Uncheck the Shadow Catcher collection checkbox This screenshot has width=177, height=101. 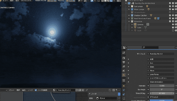coord(170,15)
